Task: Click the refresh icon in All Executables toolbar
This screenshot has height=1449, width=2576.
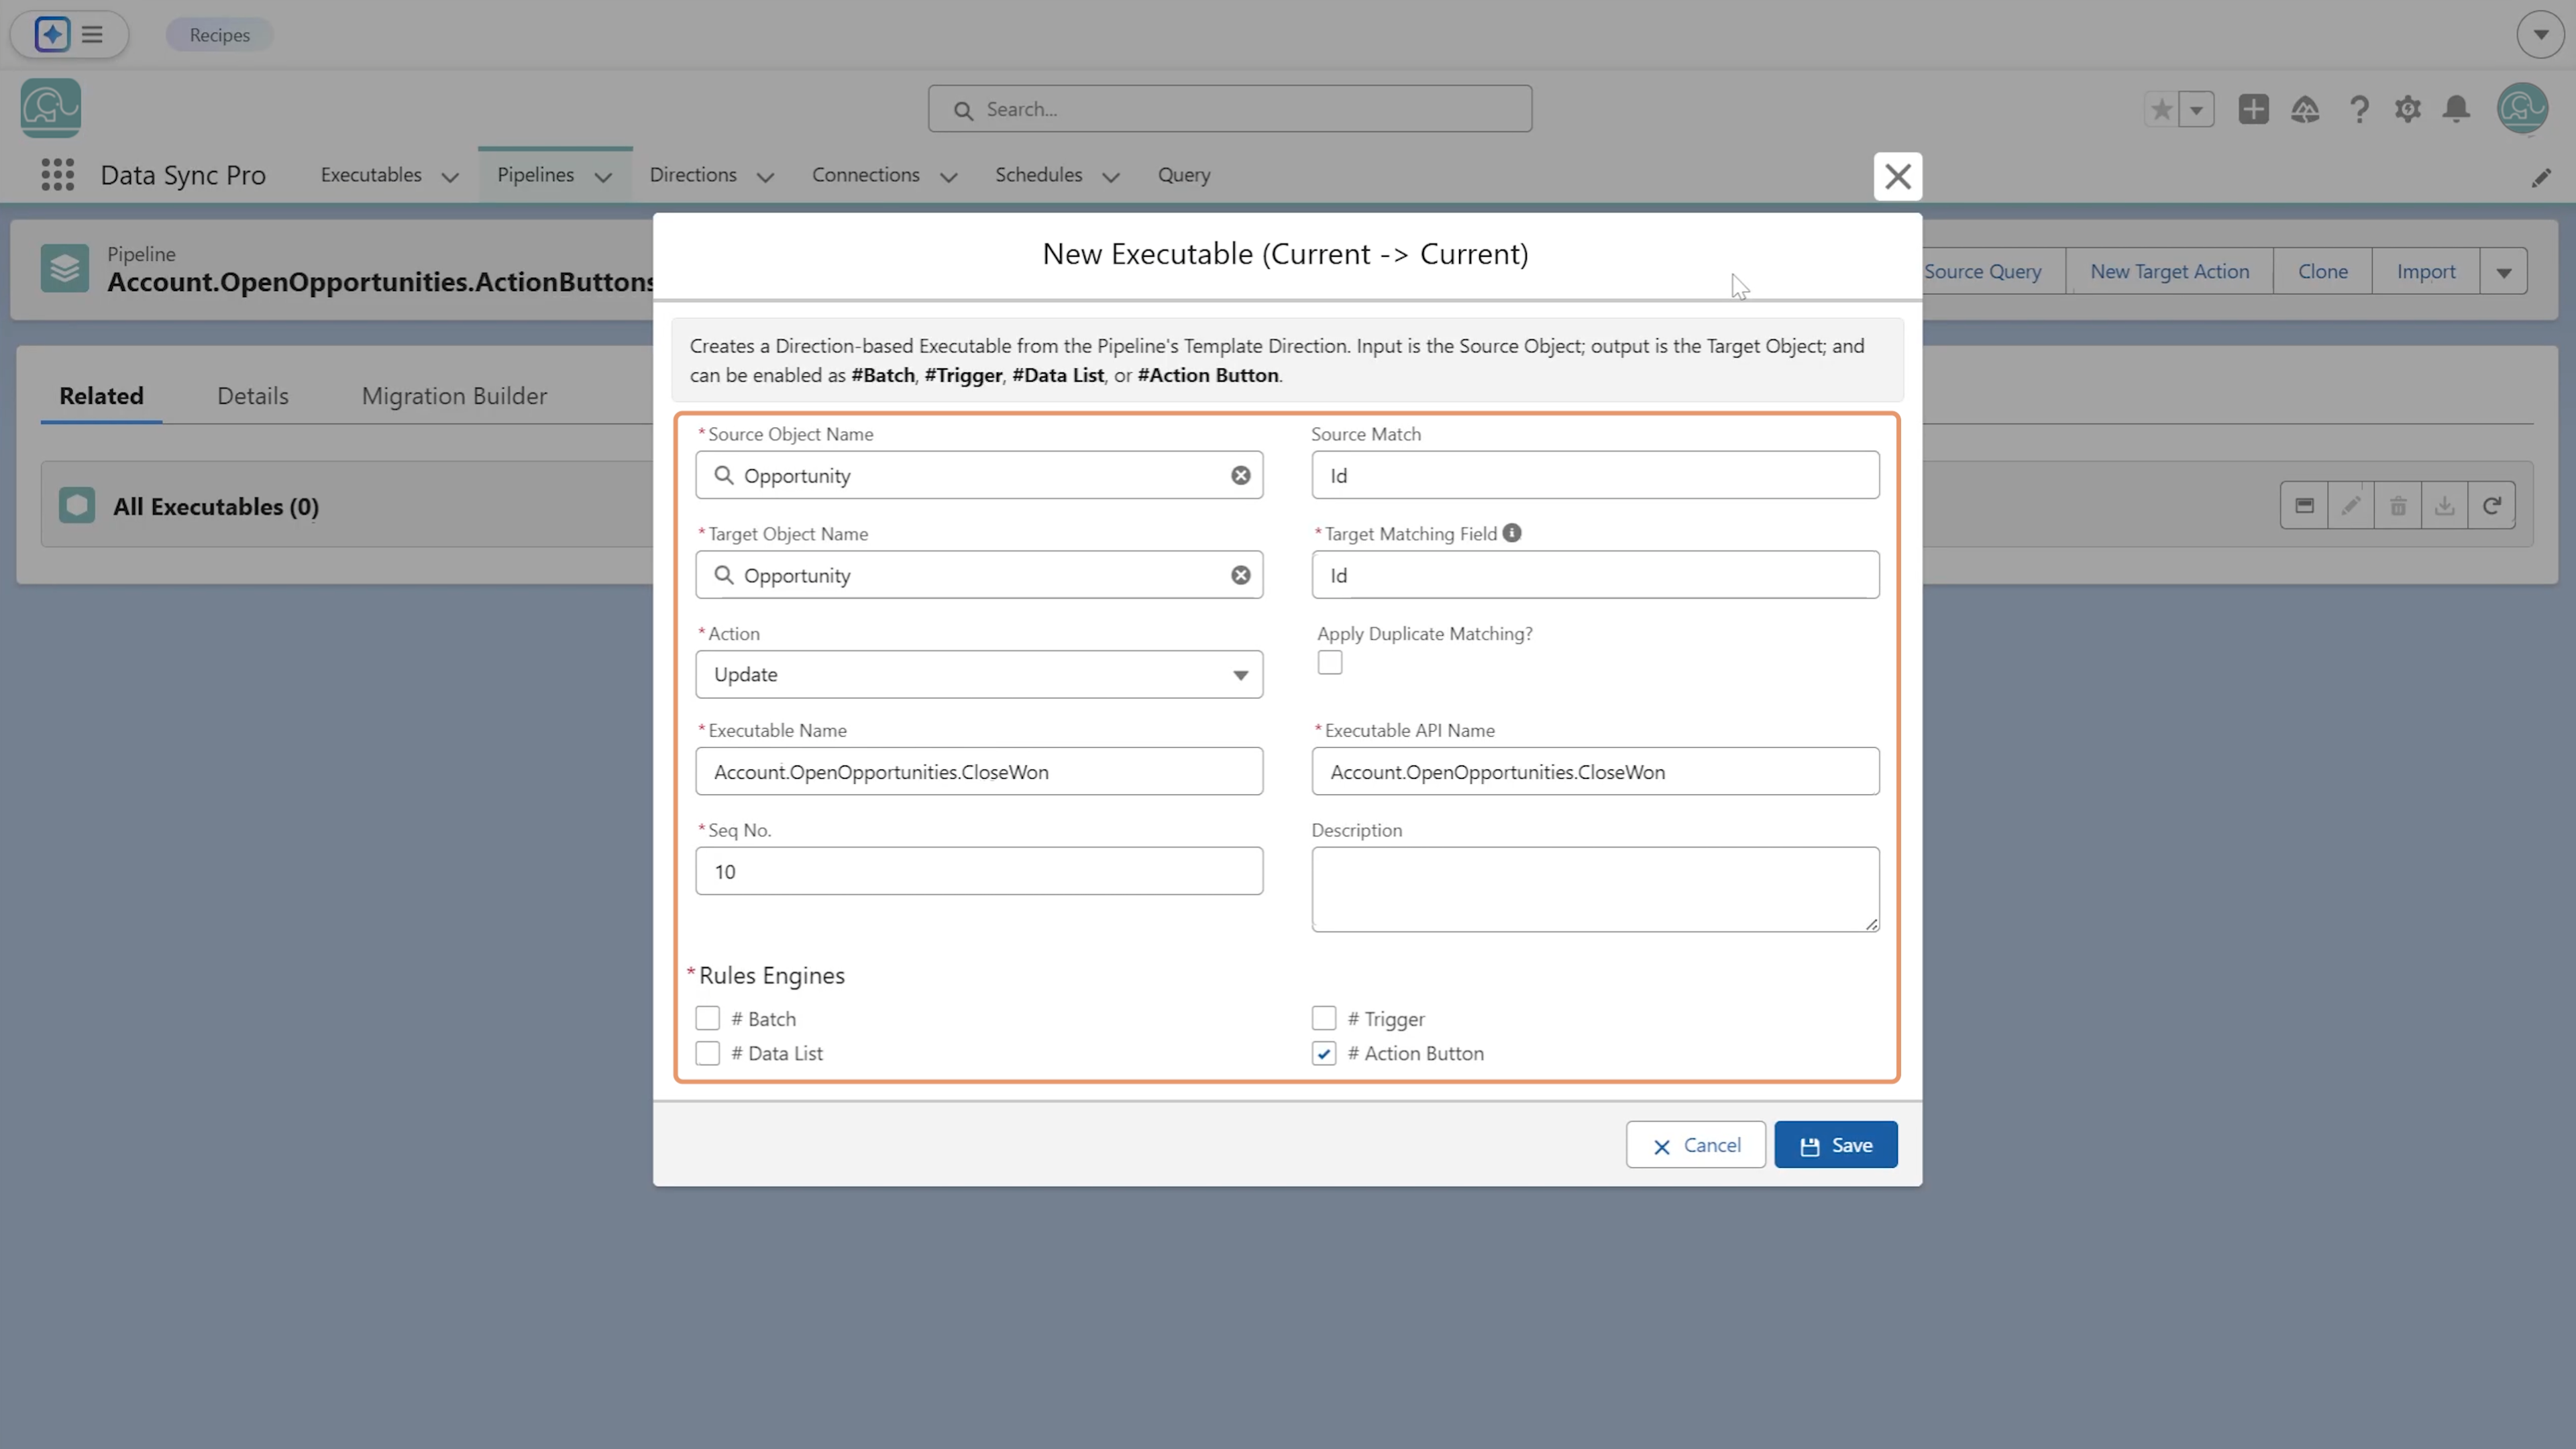Action: pos(2492,505)
